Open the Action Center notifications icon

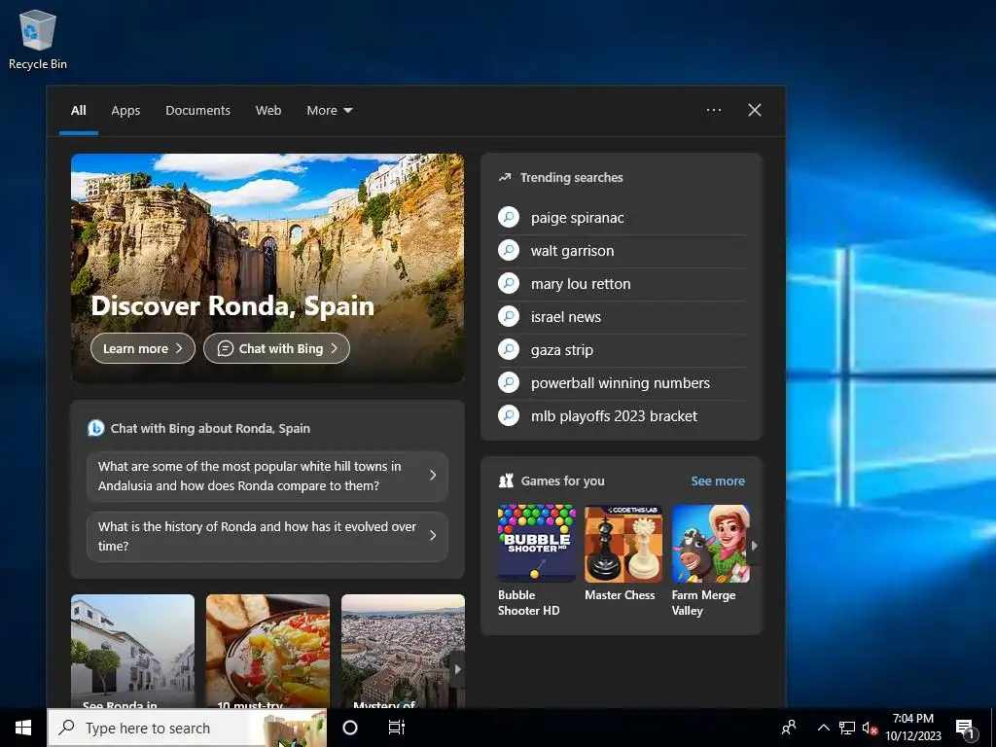tap(965, 728)
